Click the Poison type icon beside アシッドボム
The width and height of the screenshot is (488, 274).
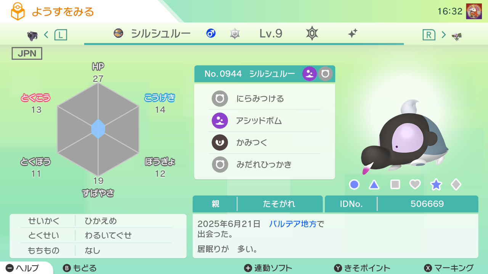[220, 121]
